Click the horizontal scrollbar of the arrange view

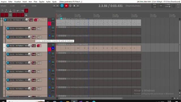point(91,98)
